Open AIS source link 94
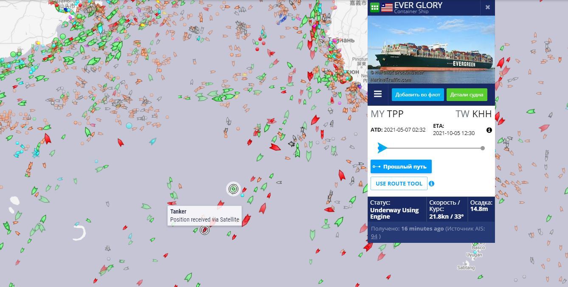 (374, 236)
